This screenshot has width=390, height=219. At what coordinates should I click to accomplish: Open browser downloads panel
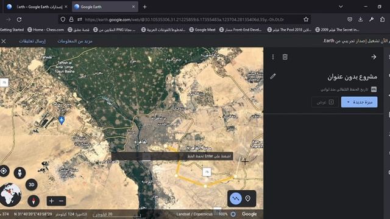tap(360, 19)
